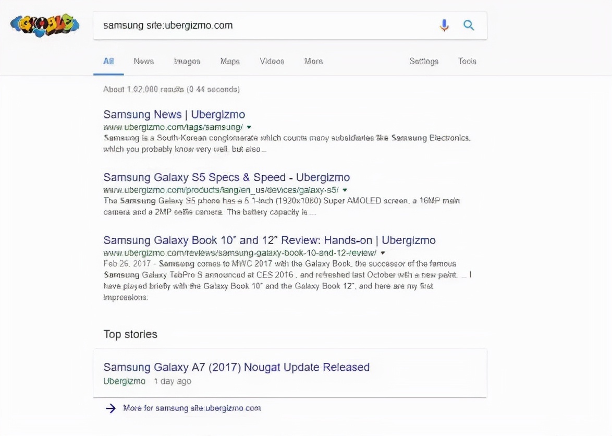612x436 pixels.
Task: Click the 'Ubergizmo' source label in Top stories
Action: point(125,381)
